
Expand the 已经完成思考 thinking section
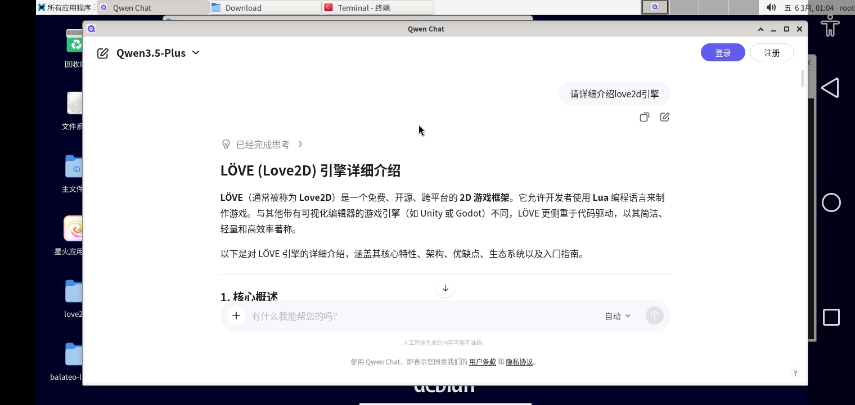[263, 145]
